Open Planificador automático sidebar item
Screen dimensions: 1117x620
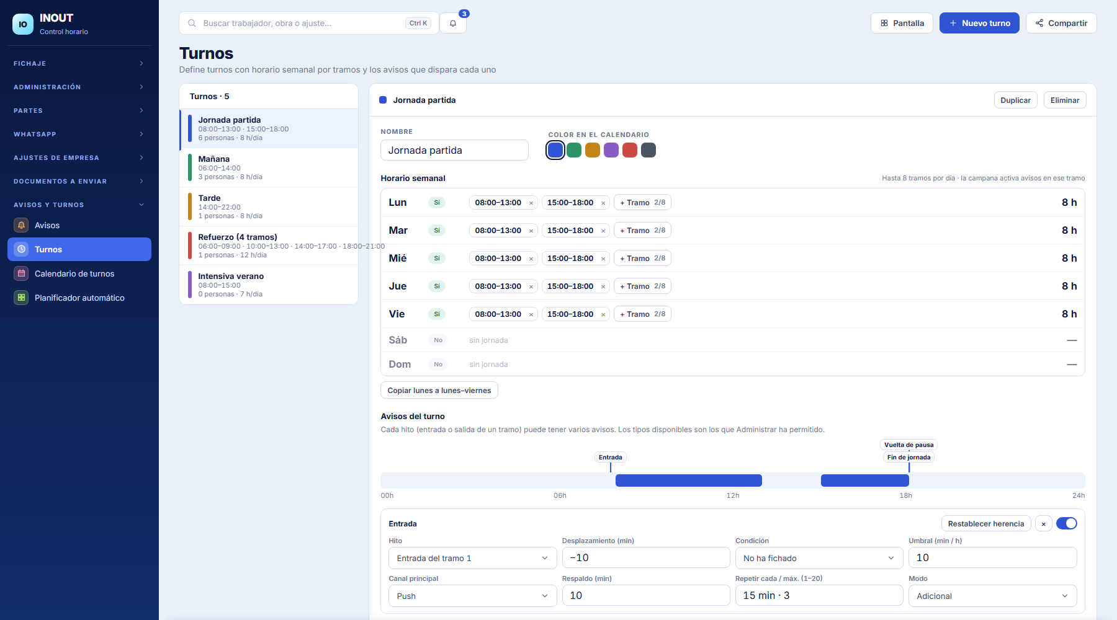pyautogui.click(x=79, y=298)
